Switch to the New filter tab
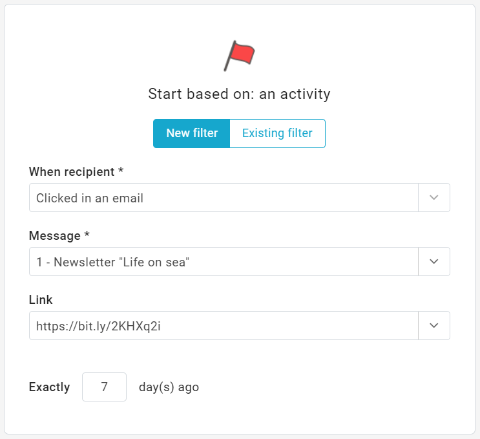Screen dimensions: 480x439 (192, 134)
